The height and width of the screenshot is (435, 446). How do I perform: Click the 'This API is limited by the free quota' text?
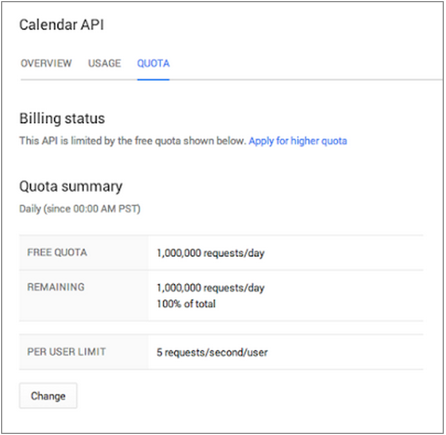(x=133, y=141)
